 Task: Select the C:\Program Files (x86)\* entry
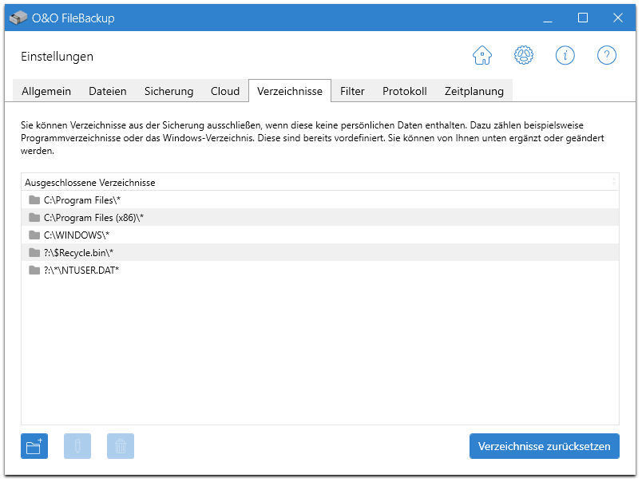click(x=319, y=218)
